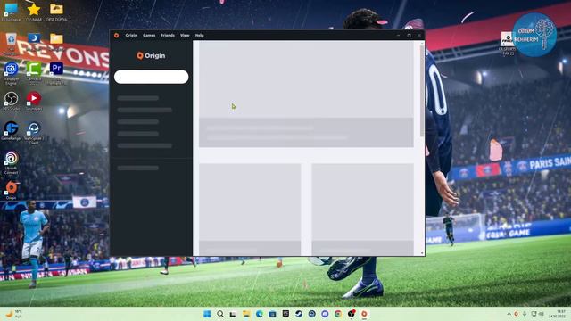Screen dimensions: 571x321
Task: Minimize the Origin window
Action: point(398,36)
